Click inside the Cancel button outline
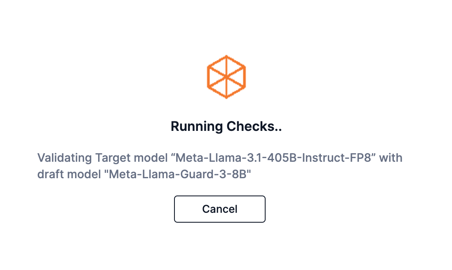The height and width of the screenshot is (270, 452). [x=219, y=209]
